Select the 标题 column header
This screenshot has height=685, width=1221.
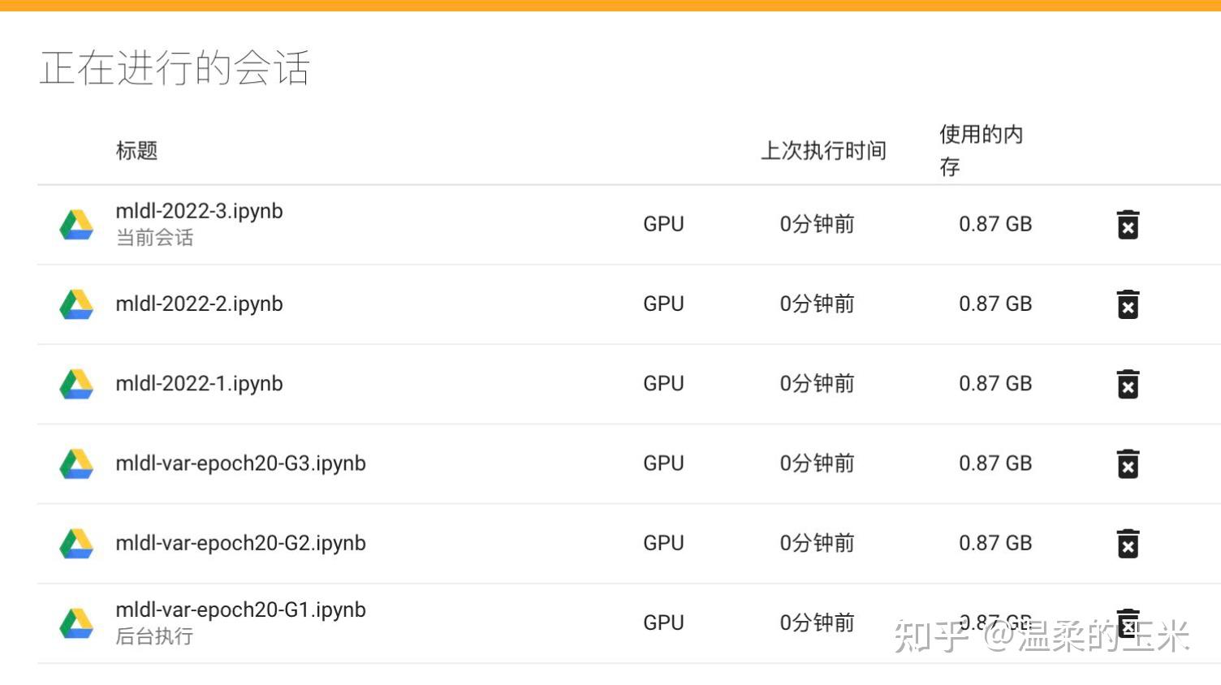[136, 151]
